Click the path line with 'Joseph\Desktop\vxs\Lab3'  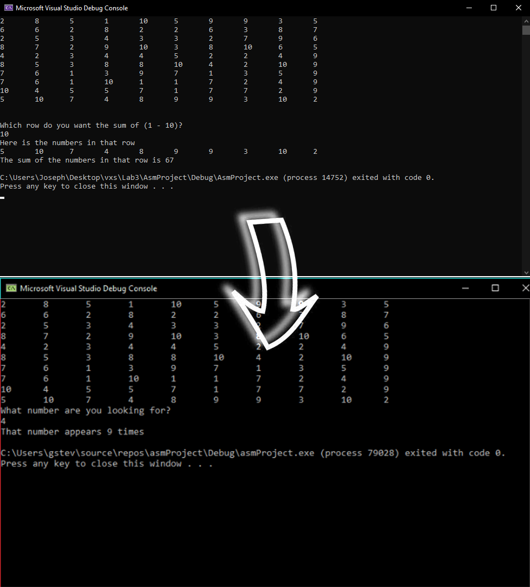click(217, 177)
